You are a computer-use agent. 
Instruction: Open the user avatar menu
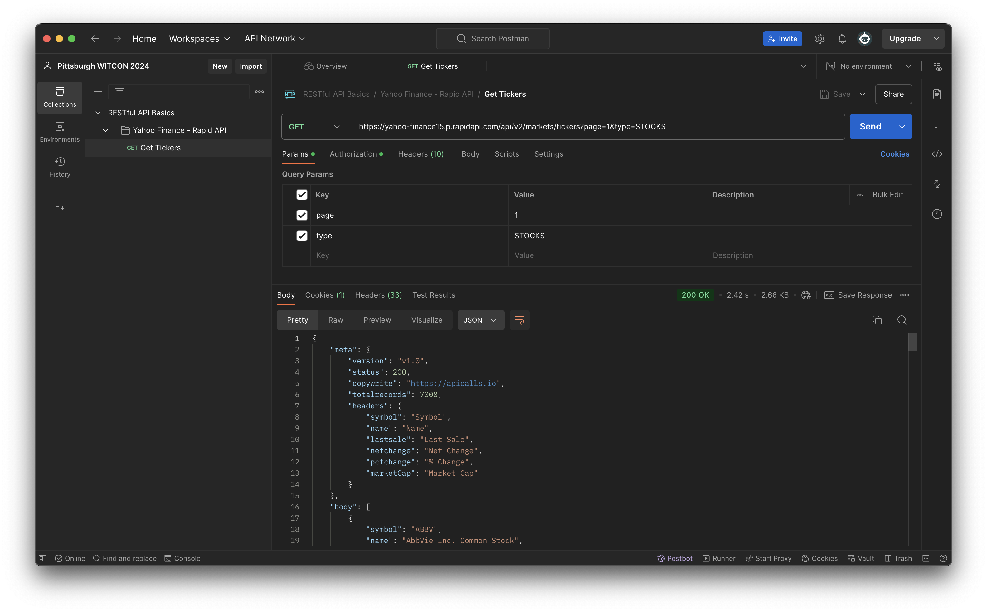(864, 38)
